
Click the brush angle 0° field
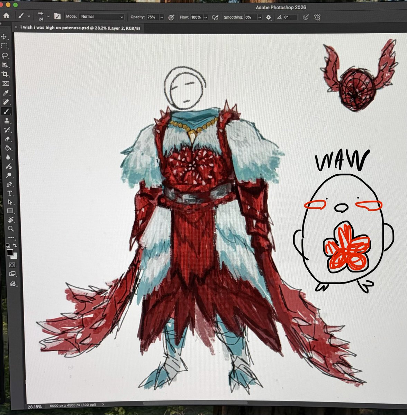click(x=290, y=17)
